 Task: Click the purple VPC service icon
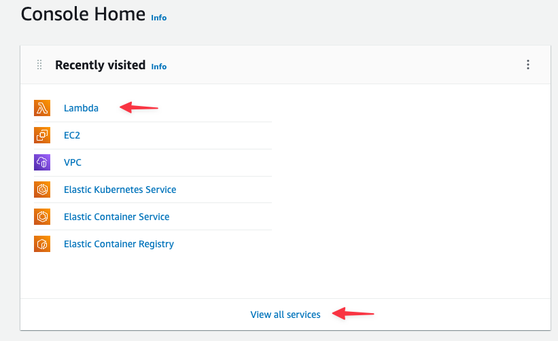[x=42, y=162]
